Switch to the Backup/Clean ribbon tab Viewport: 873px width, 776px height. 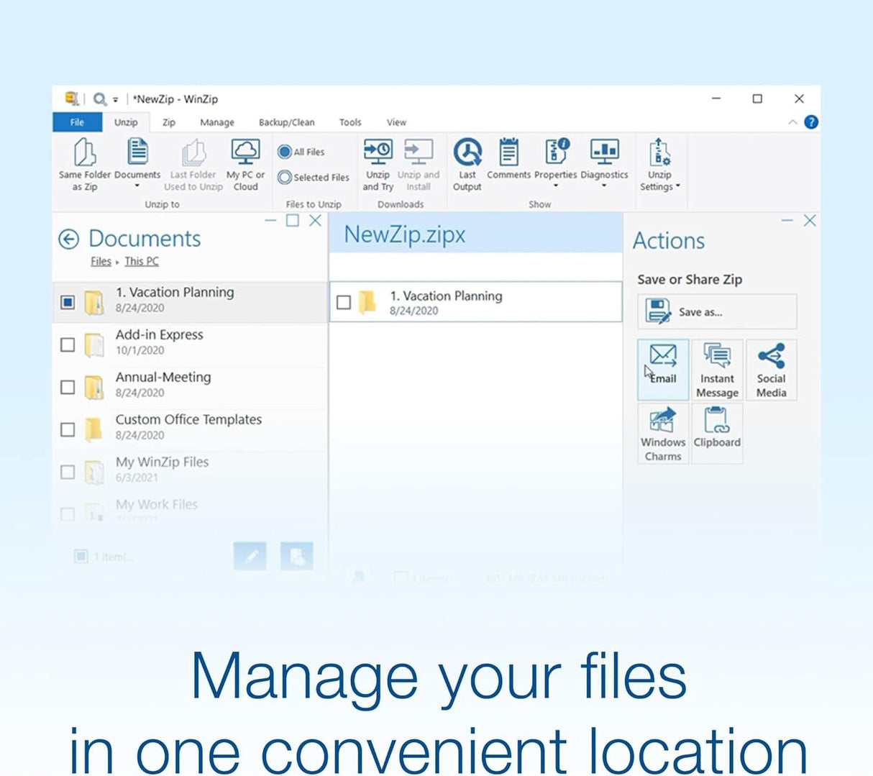click(x=287, y=122)
